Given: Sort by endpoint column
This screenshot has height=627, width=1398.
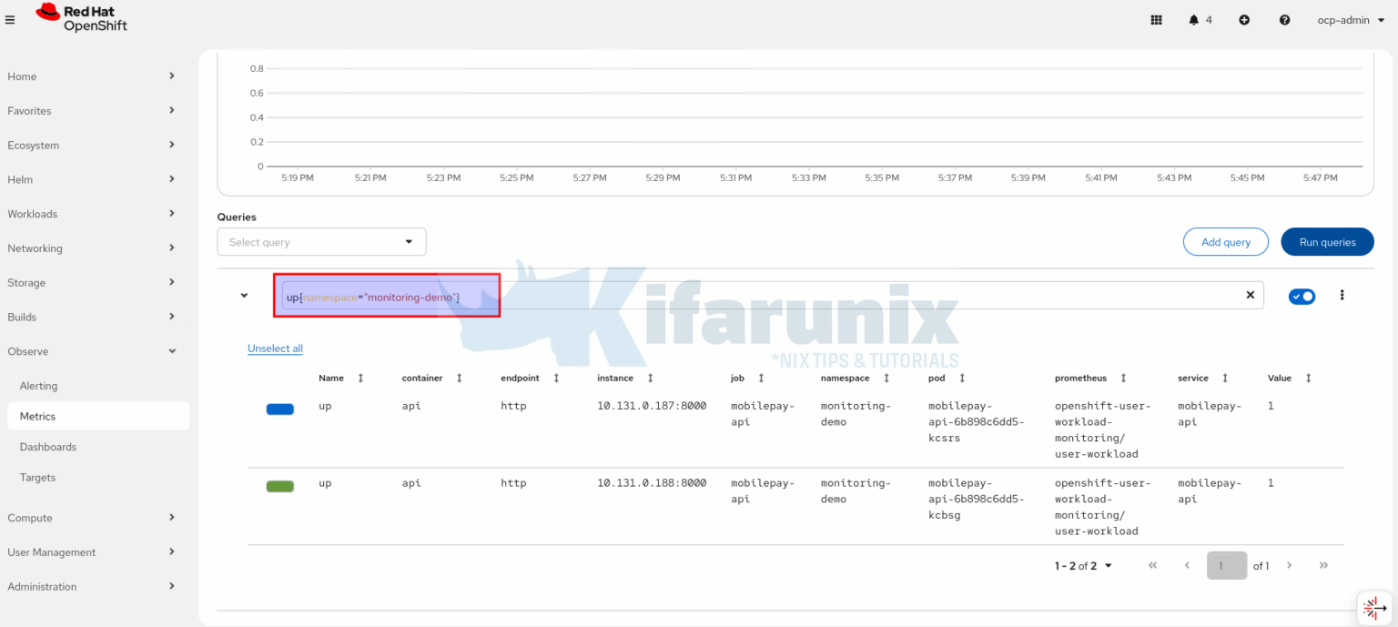Looking at the screenshot, I should point(556,378).
